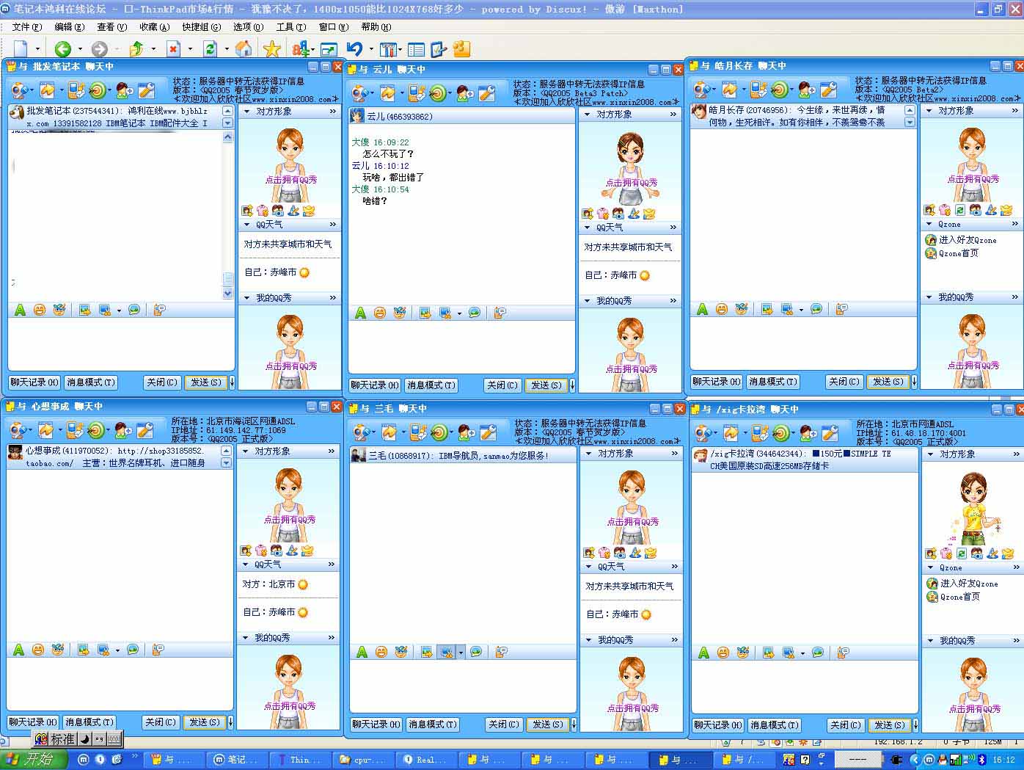Toggle 消息模式 in 批发笔记本 chat window
Screen dimensions: 1024x770
click(91, 382)
